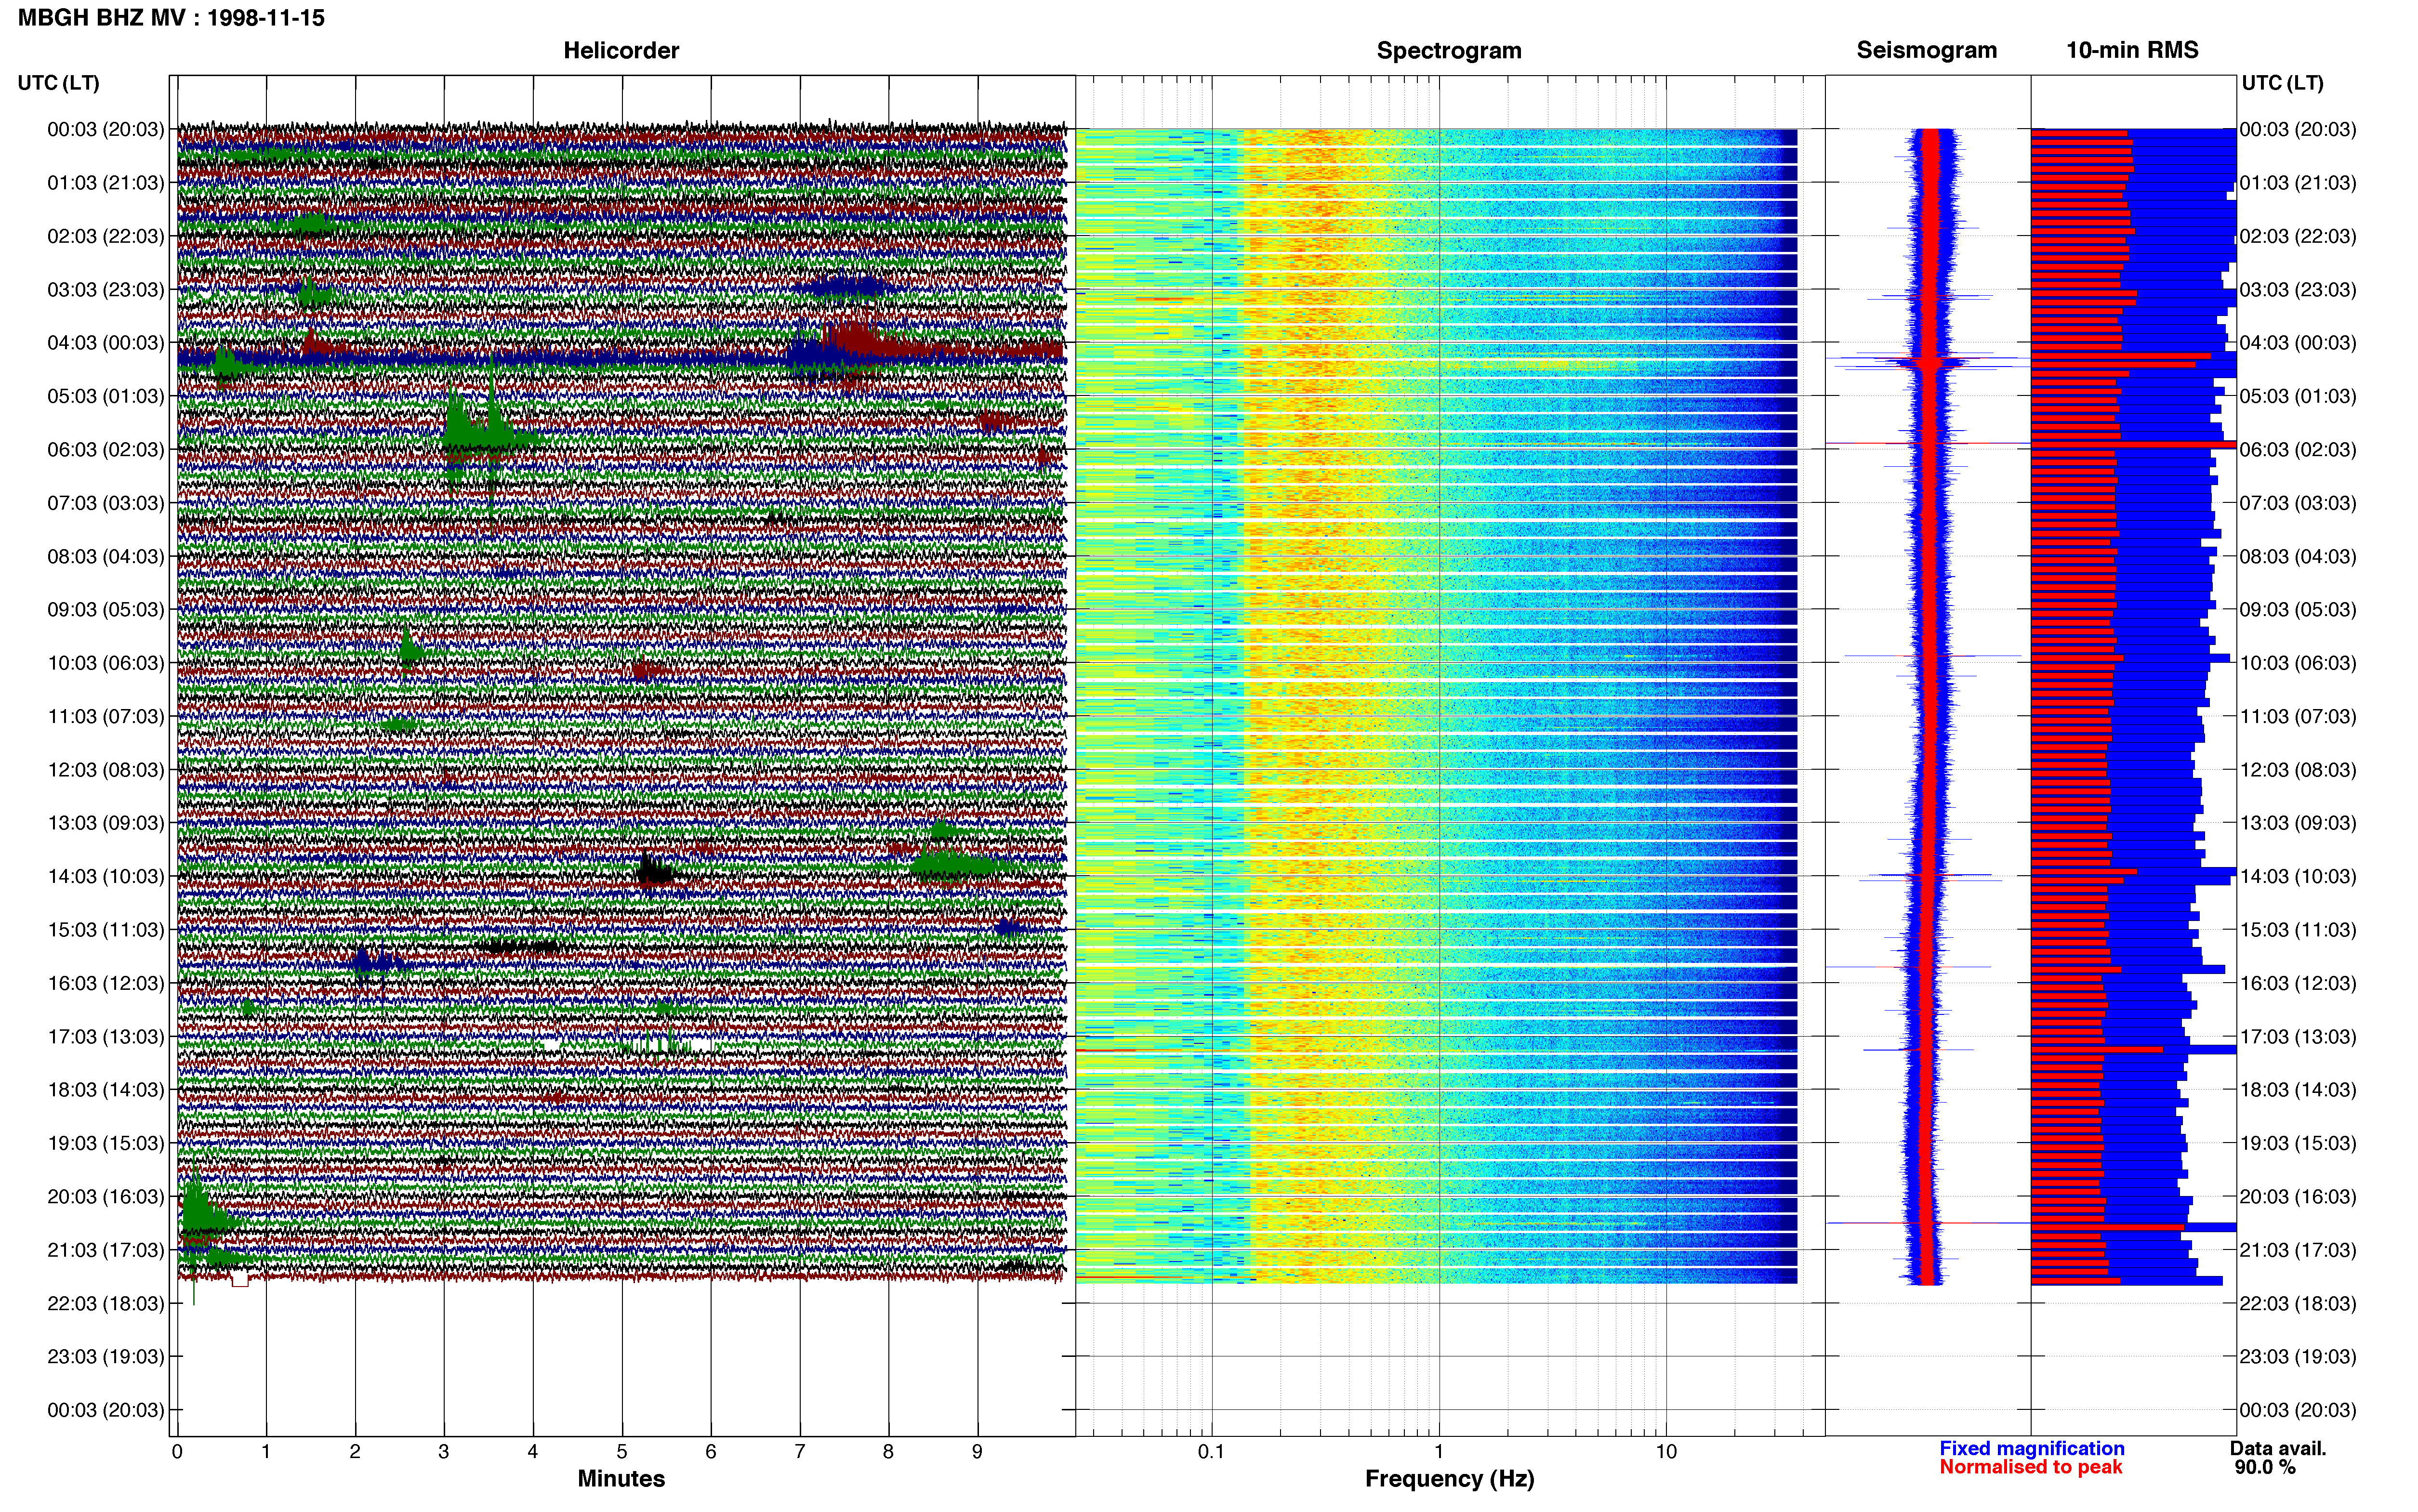Click left time label '17:03 (13:03)'
Viewport: 2418px width, 1512px height.
click(x=105, y=1037)
